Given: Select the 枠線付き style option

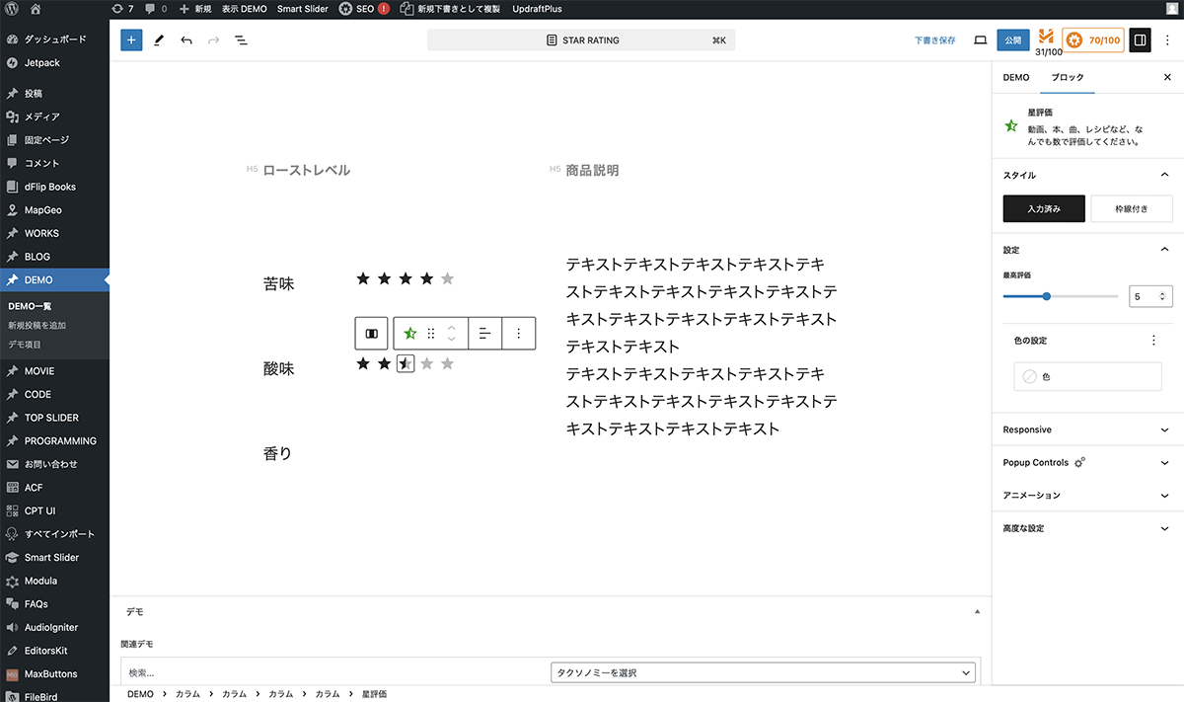Looking at the screenshot, I should [1132, 208].
